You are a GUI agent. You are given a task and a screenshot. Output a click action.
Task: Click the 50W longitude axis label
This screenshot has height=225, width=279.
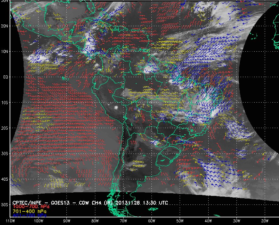pyautogui.click(x=180, y=221)
